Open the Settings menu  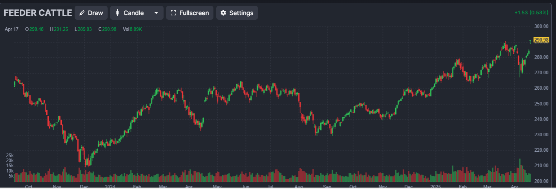(237, 13)
